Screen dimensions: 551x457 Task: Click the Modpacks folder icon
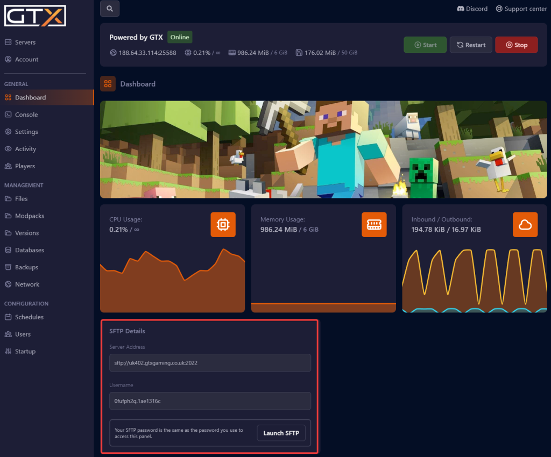pyautogui.click(x=8, y=216)
